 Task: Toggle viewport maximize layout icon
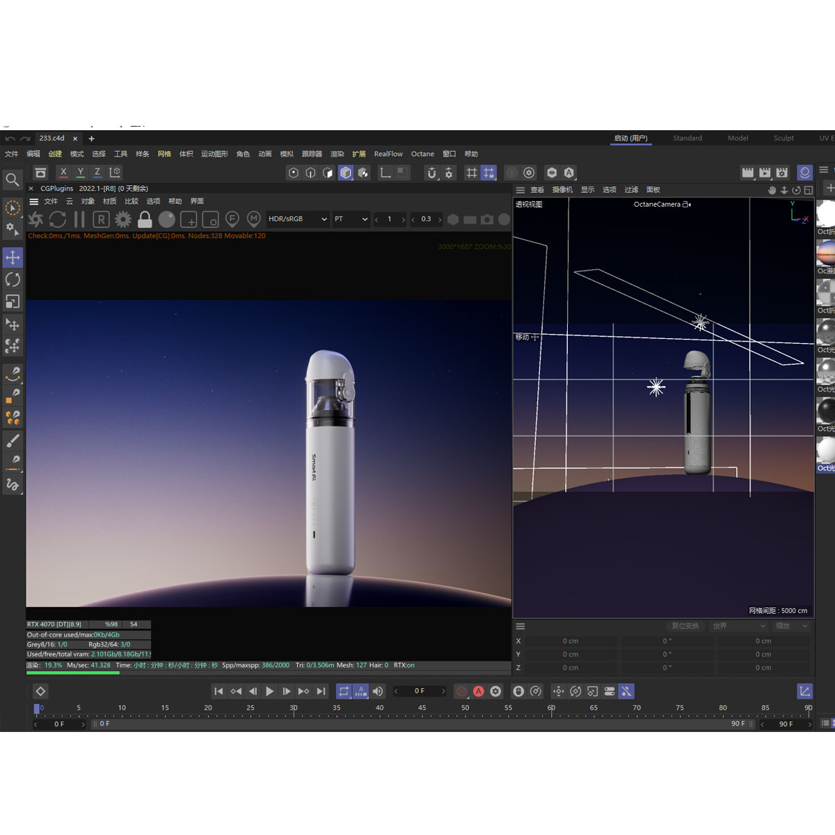[809, 190]
